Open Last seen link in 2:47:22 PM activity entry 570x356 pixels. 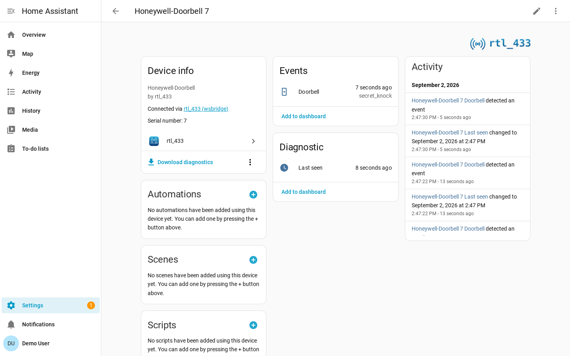(450, 197)
